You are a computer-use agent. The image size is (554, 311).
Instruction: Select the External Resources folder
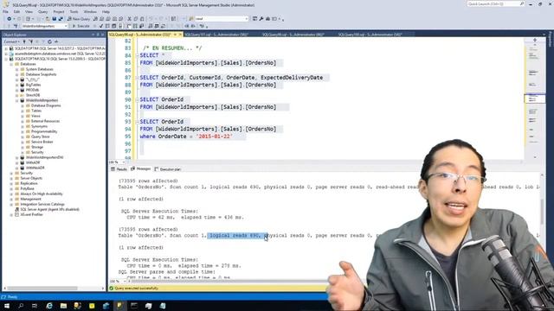[45, 121]
